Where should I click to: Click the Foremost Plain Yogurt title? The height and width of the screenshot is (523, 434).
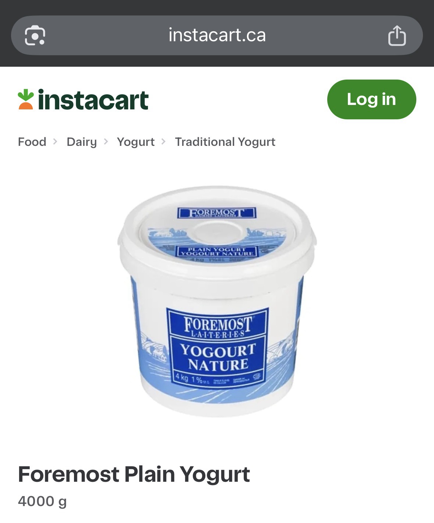point(134,474)
